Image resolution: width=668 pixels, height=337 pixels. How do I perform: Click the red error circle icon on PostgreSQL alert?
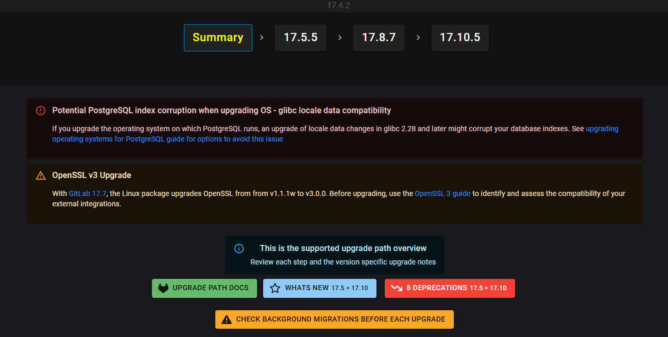41,111
